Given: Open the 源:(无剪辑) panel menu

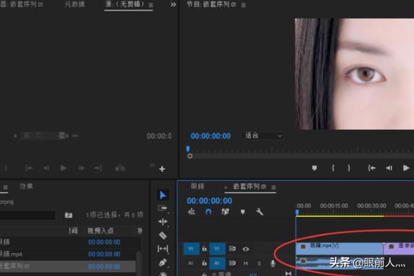Looking at the screenshot, I should pyautogui.click(x=150, y=5).
